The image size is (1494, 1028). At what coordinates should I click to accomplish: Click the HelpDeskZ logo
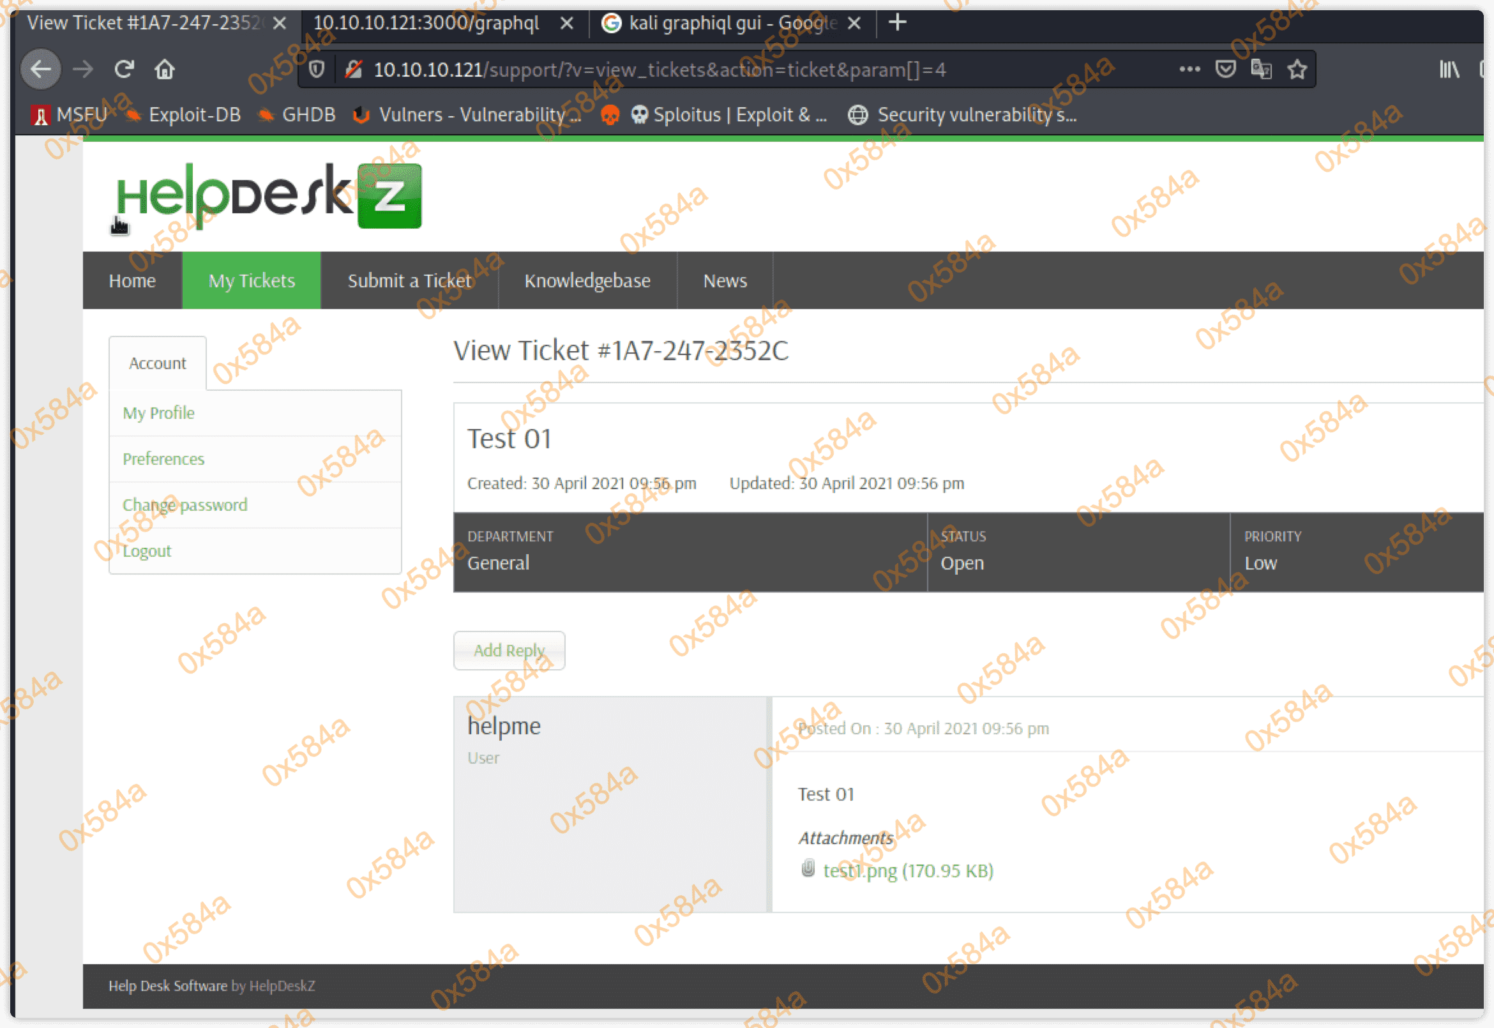tap(269, 196)
